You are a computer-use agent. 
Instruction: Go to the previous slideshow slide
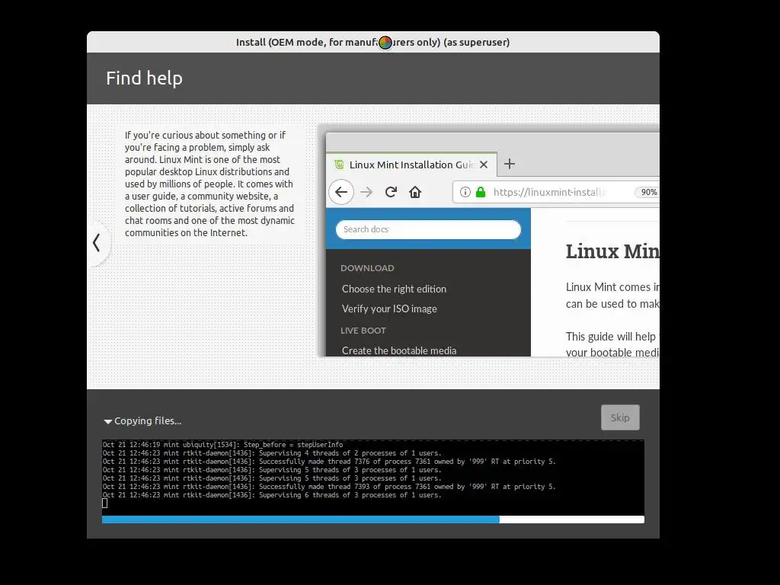(x=97, y=243)
